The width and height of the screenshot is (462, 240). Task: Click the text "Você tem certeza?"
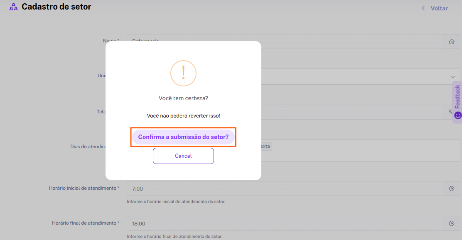click(183, 98)
